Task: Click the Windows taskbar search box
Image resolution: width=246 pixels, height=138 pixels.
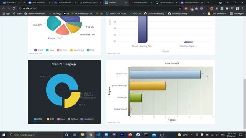Action: (x=35, y=135)
